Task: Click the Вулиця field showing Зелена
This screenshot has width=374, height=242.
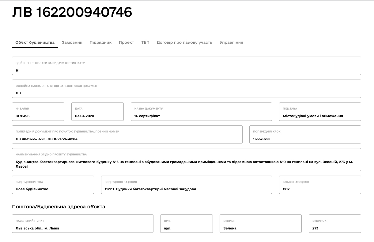Action: coord(261,224)
